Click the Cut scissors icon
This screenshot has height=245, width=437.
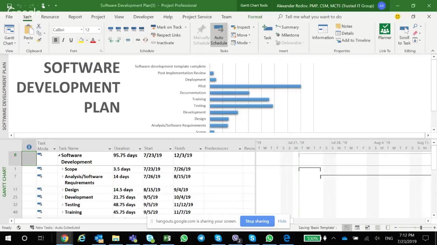click(x=39, y=26)
